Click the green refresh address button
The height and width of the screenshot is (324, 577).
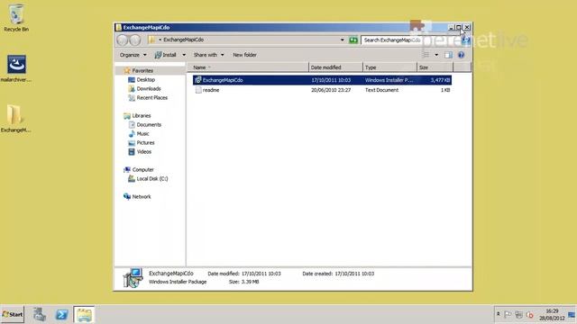353,40
